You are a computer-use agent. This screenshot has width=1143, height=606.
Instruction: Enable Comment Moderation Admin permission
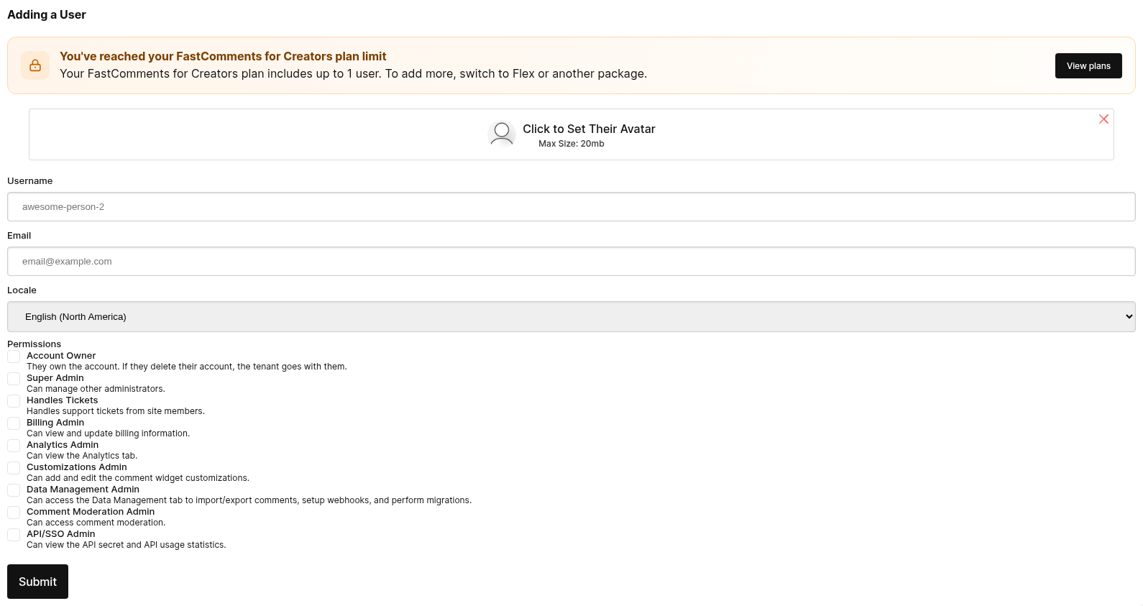[x=14, y=513]
